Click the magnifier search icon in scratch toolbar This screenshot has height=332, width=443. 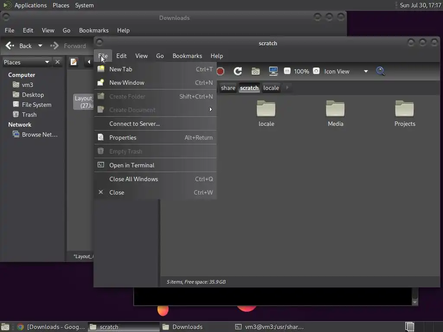tap(380, 71)
